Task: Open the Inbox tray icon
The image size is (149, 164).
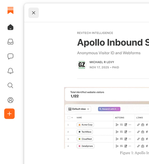Action: [10, 42]
